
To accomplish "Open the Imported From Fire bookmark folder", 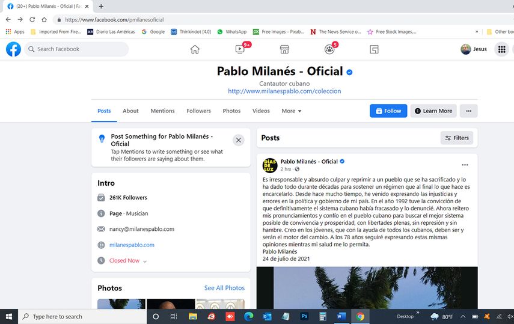I will (x=56, y=32).
